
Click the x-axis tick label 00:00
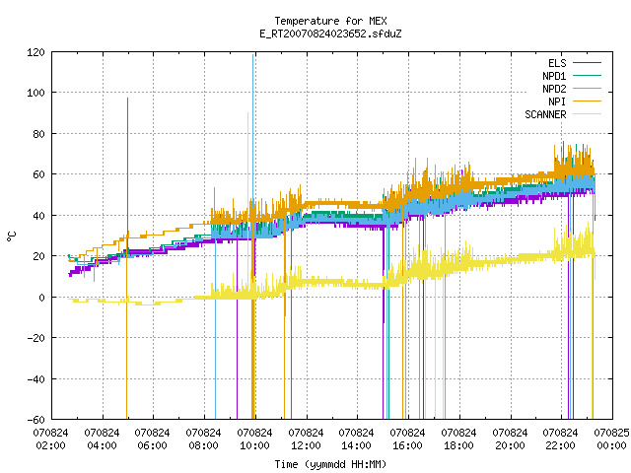point(611,445)
